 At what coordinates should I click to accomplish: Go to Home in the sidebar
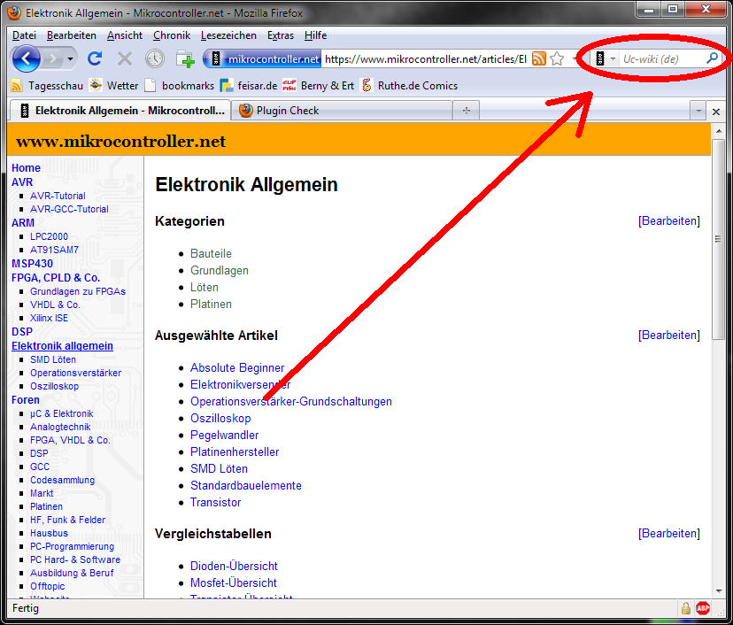(x=26, y=168)
